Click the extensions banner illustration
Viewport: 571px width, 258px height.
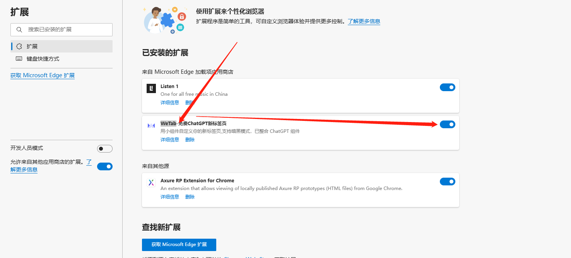[x=164, y=20]
